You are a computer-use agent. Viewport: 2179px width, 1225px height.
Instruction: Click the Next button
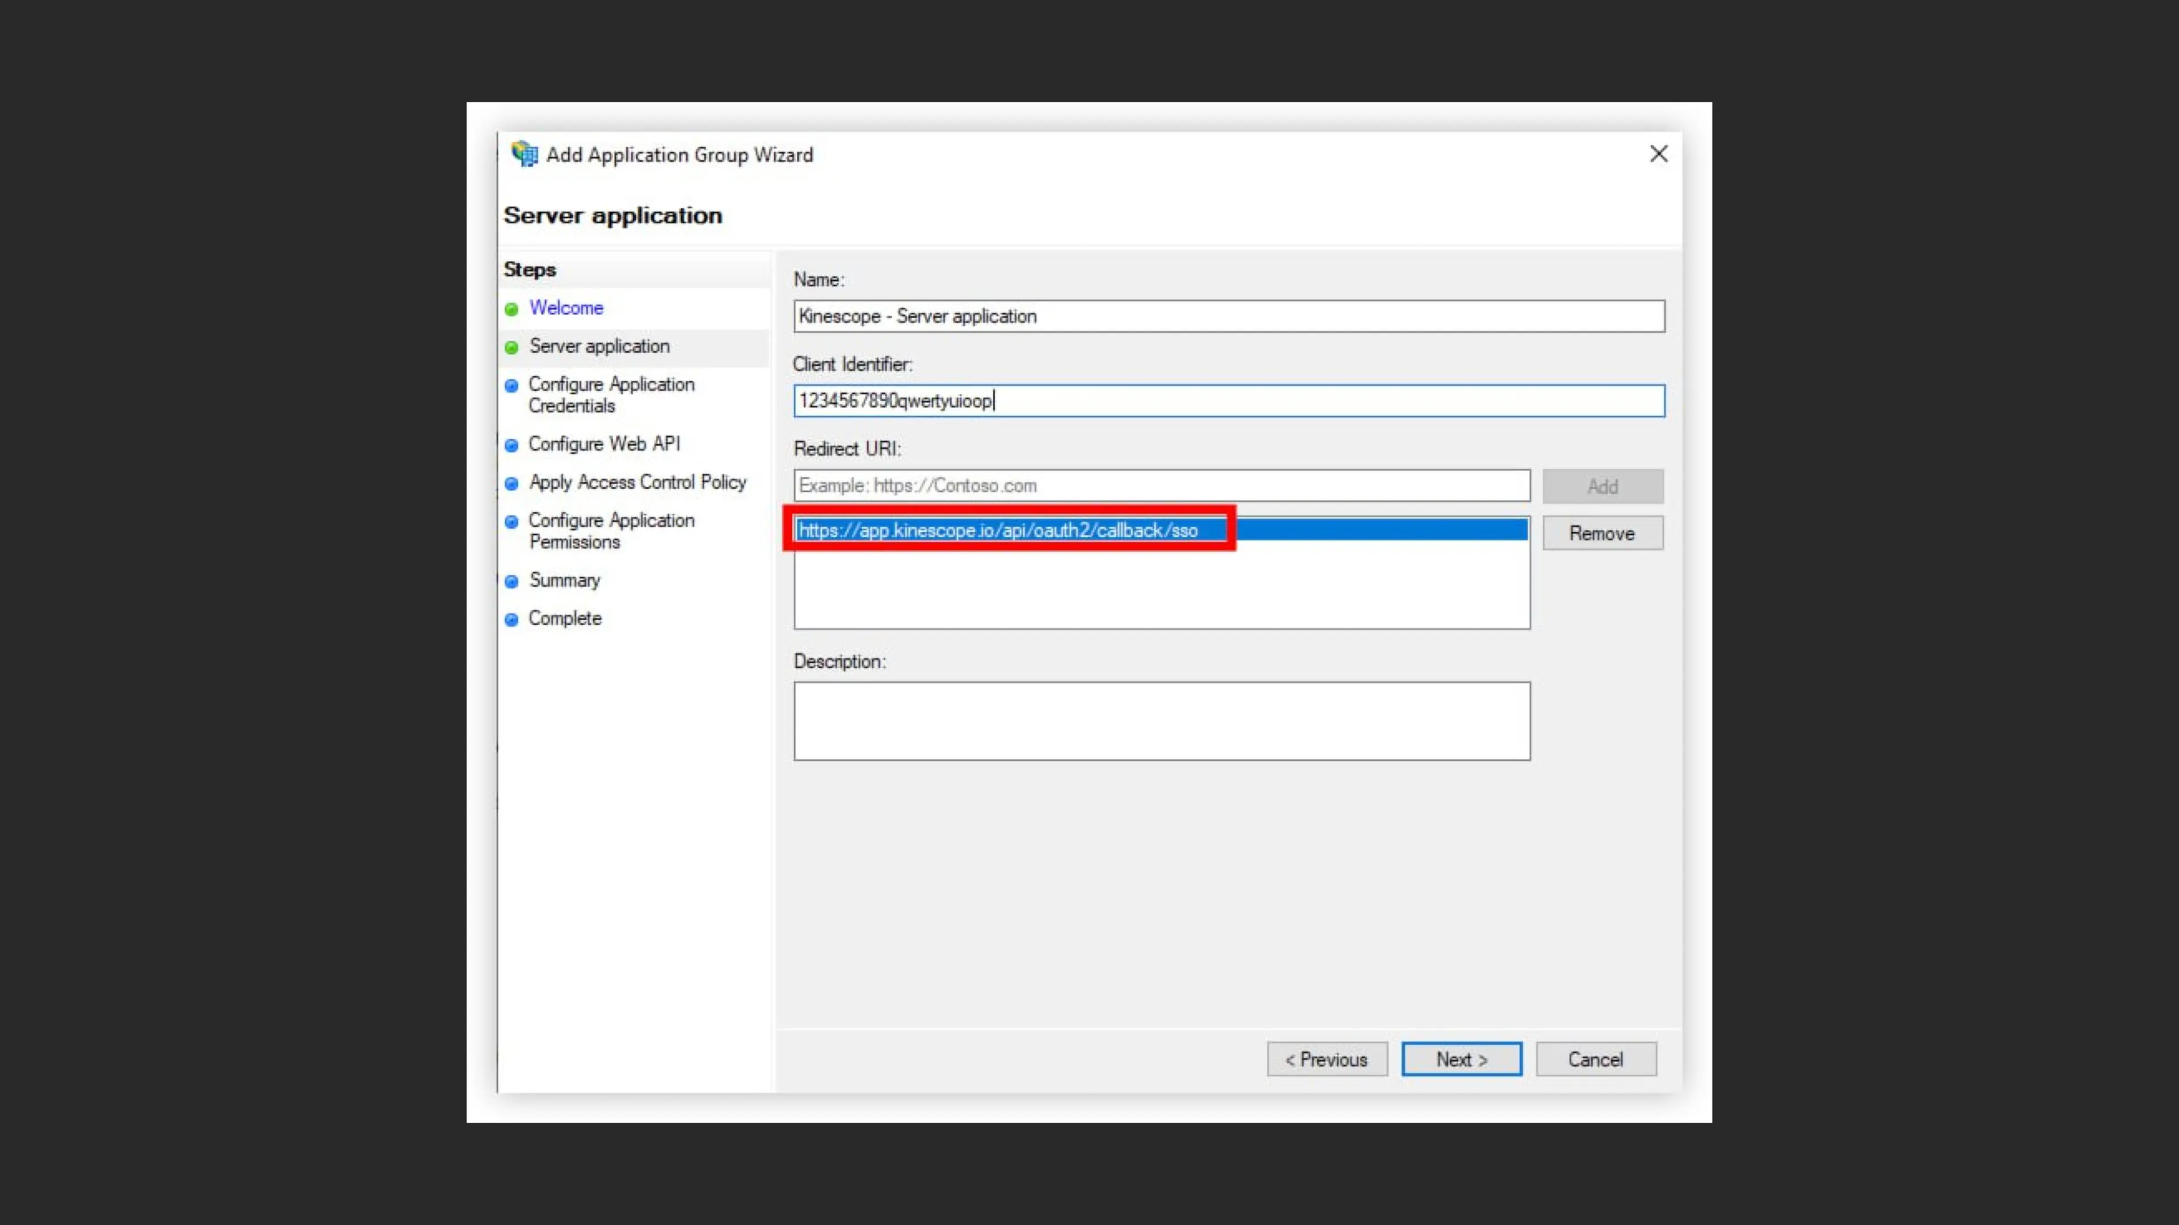point(1461,1058)
